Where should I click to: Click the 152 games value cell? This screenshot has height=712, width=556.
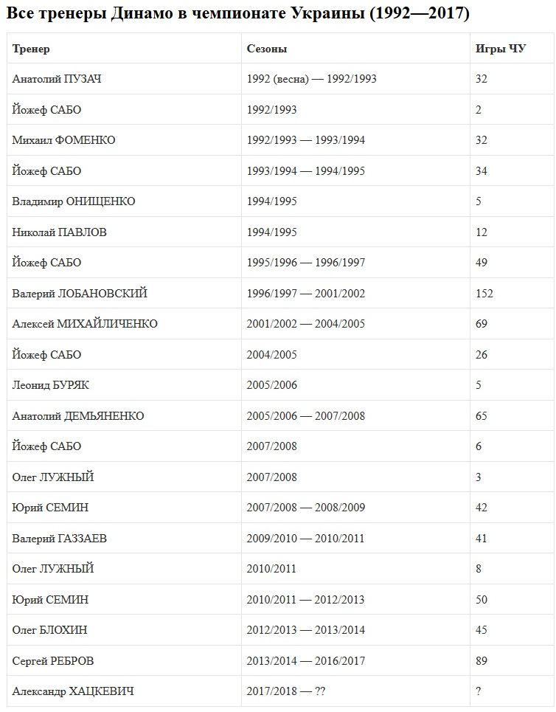pos(484,294)
